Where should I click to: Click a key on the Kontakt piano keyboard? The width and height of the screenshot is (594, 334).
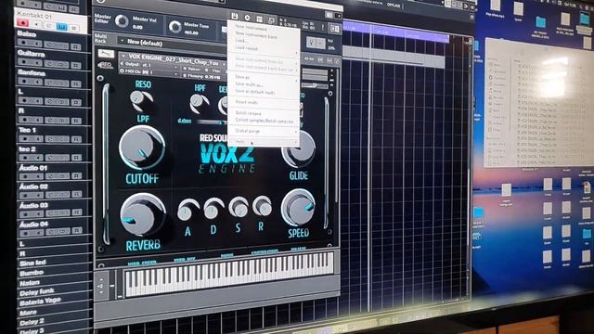pyautogui.click(x=229, y=274)
